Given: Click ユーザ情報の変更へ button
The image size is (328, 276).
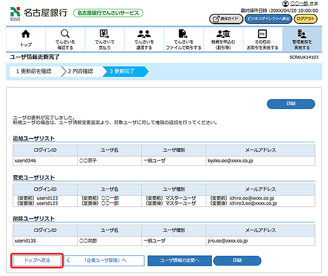Looking at the screenshot, I should pos(178,261).
